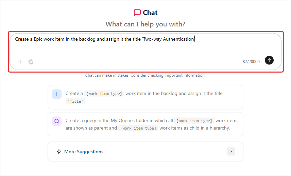
Task: Select the Create a work item suggestion card
Action: pos(145,97)
